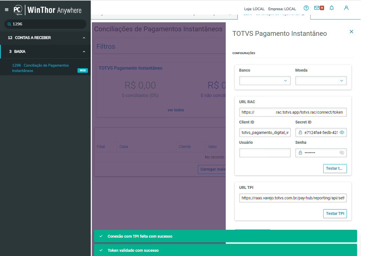
Task: Open the notifications bell icon
Action: coord(332,8)
